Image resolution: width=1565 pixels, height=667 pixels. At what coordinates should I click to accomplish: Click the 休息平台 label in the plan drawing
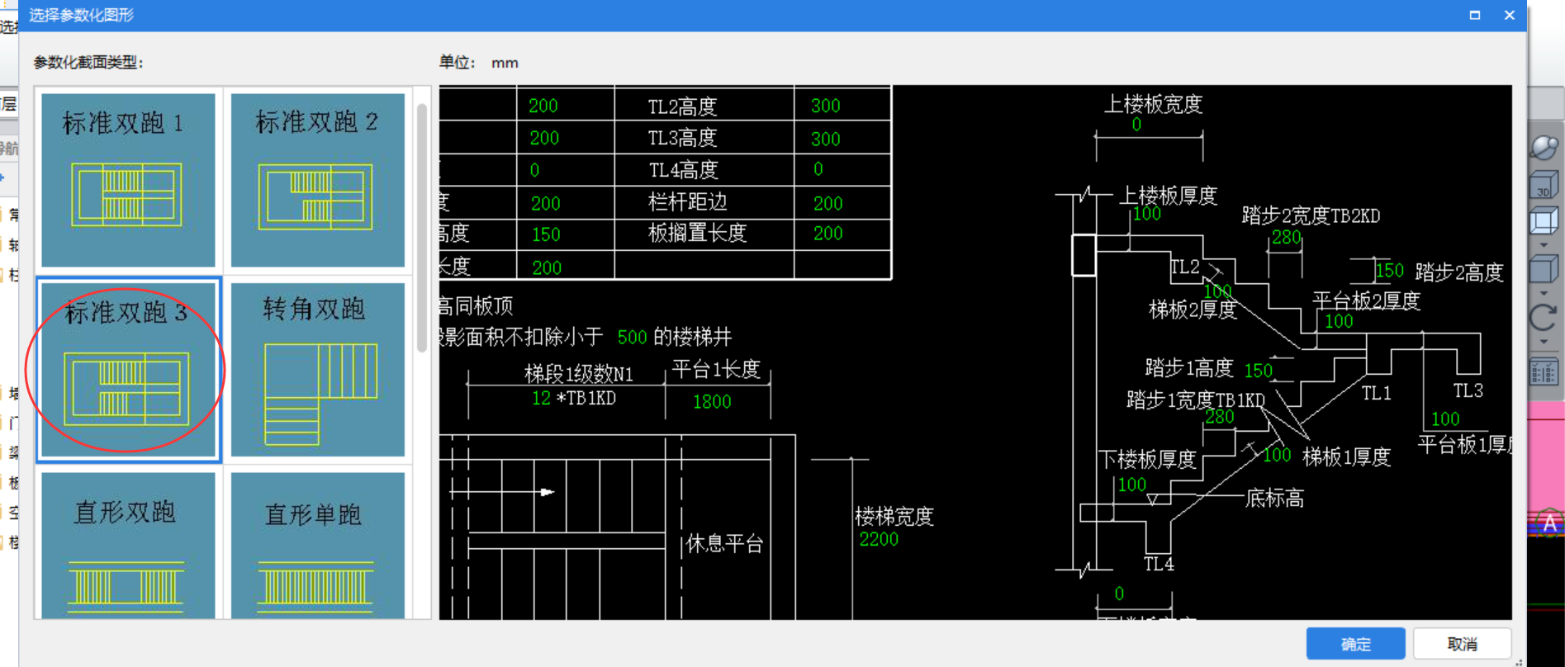click(724, 544)
